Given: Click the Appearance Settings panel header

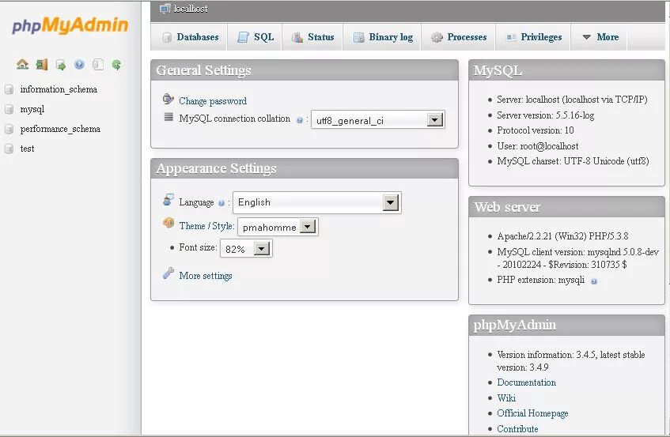Looking at the screenshot, I should tap(305, 168).
